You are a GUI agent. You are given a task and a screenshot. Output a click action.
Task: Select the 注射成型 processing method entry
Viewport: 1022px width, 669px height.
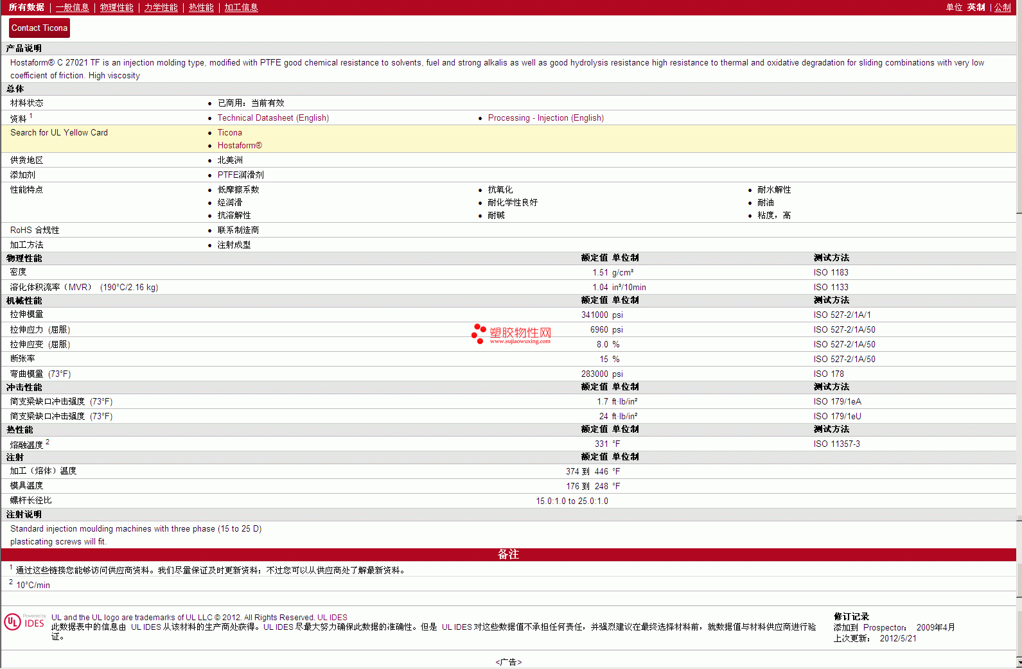coord(234,245)
